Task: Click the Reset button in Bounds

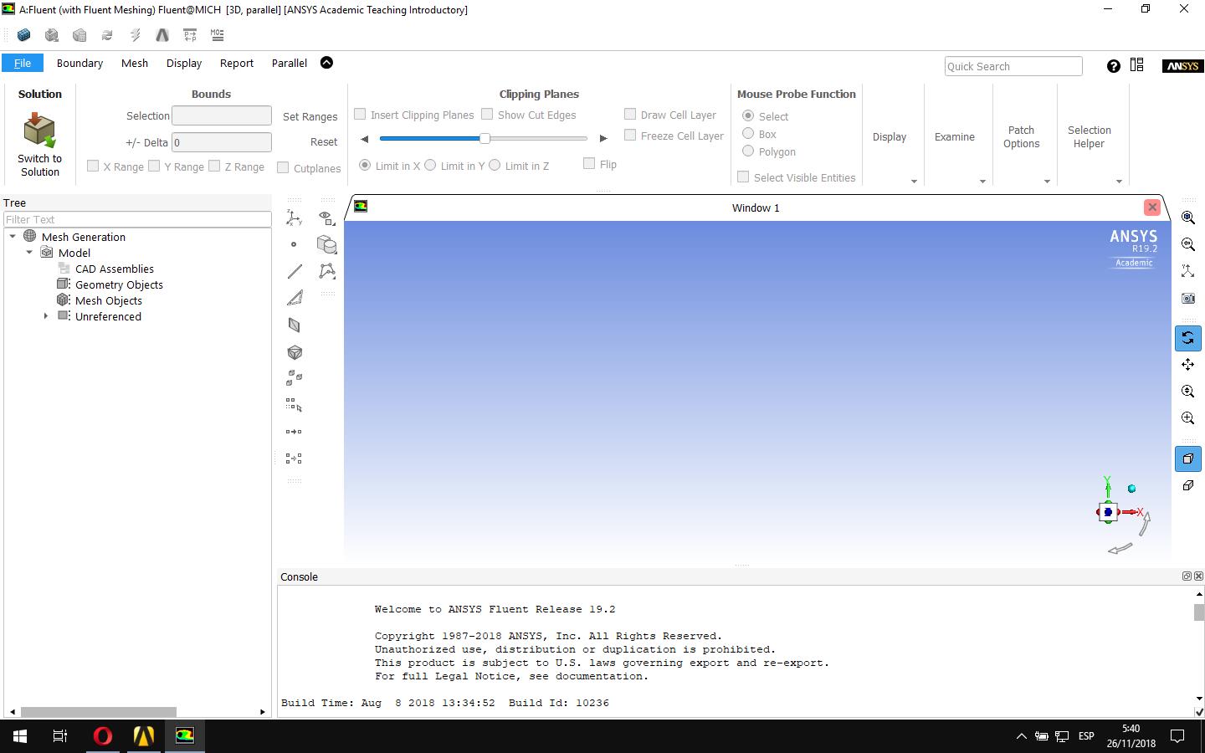Action: point(324,141)
